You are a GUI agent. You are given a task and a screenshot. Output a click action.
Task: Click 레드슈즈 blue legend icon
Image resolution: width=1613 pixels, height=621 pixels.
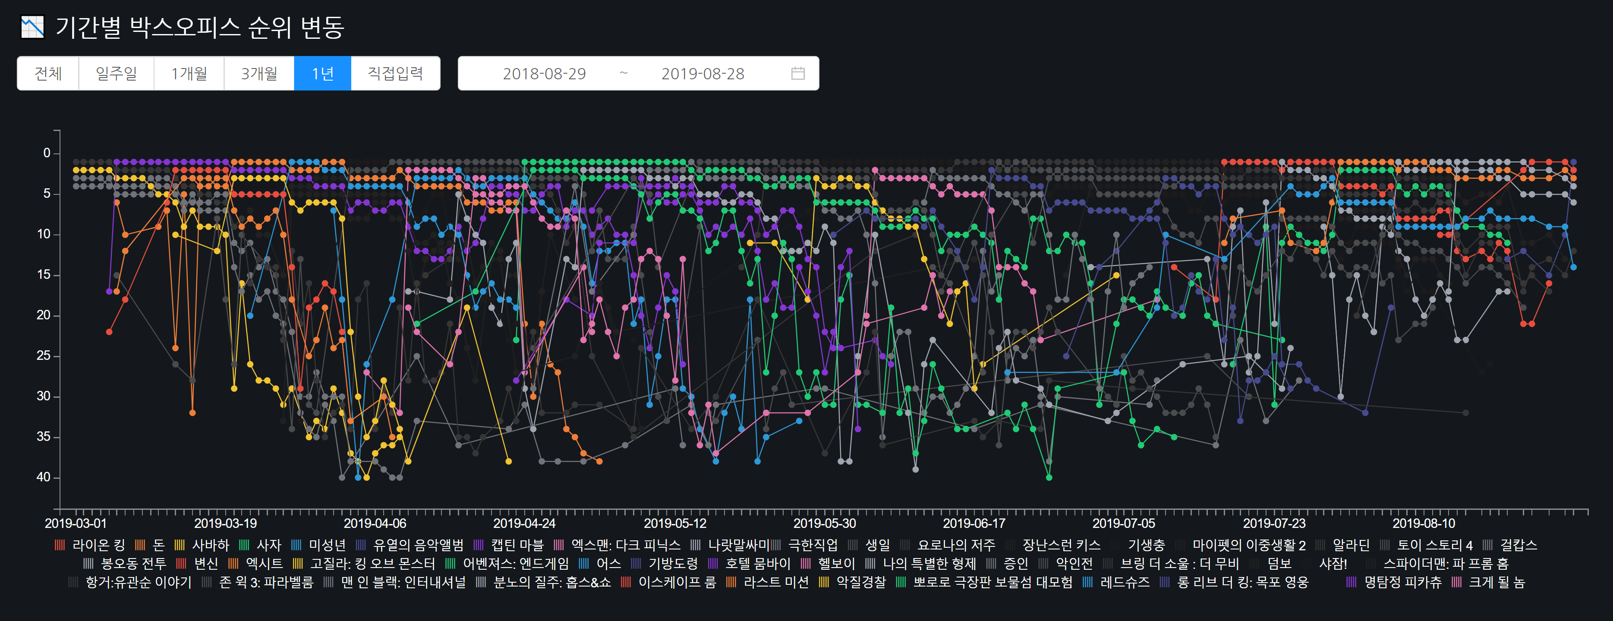tap(1088, 583)
